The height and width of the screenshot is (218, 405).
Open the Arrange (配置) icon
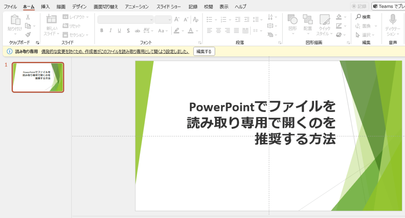(308, 20)
